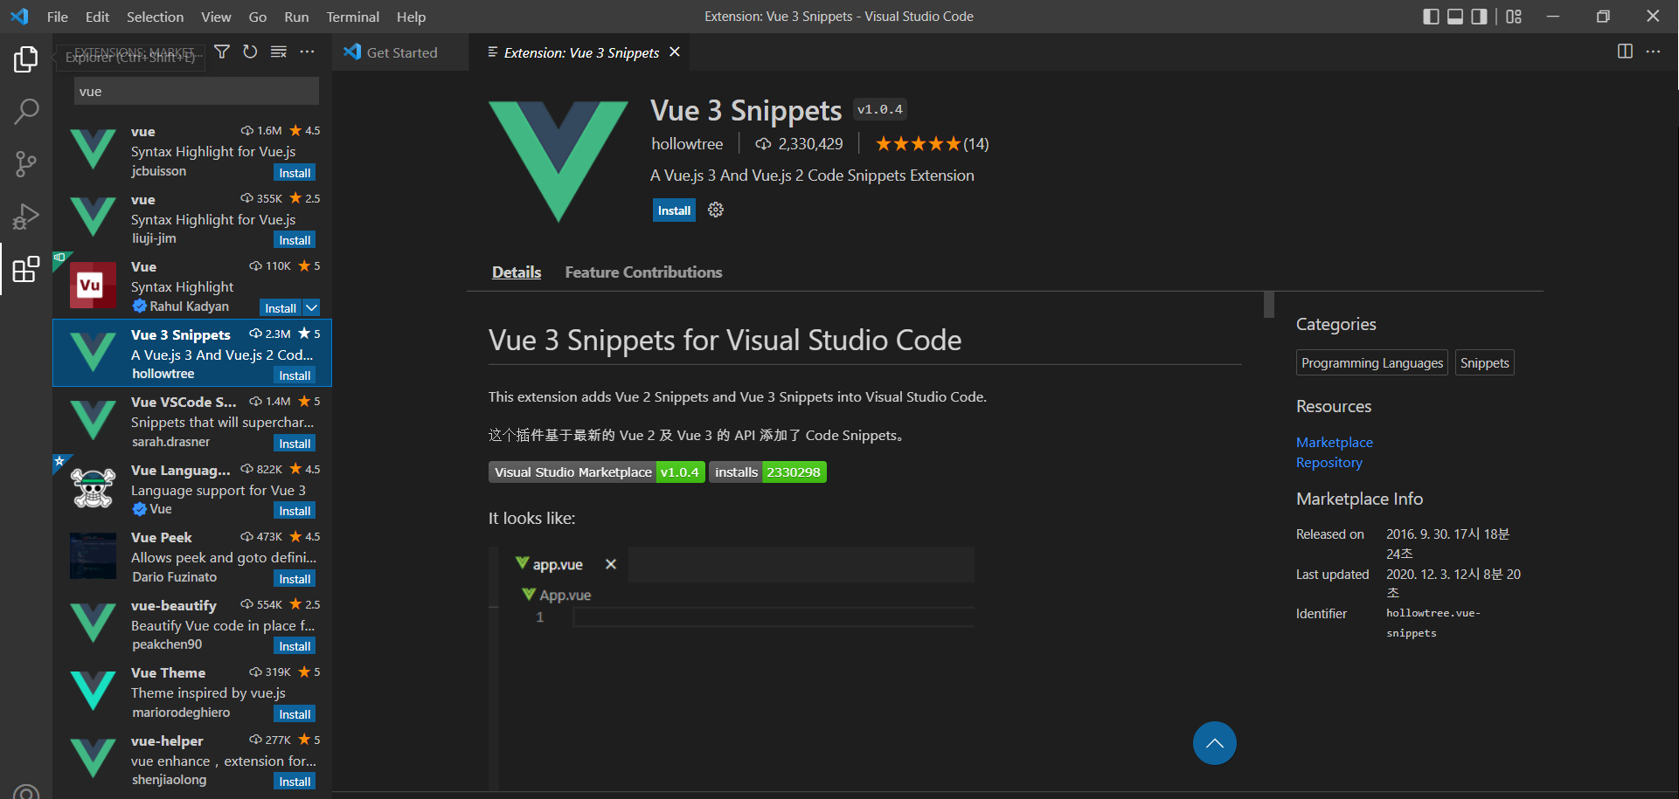Select the Vue Theme extension row

(x=192, y=692)
